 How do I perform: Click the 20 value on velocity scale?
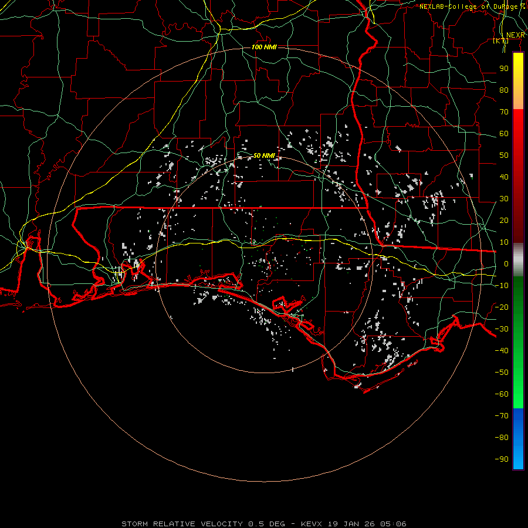(x=504, y=221)
